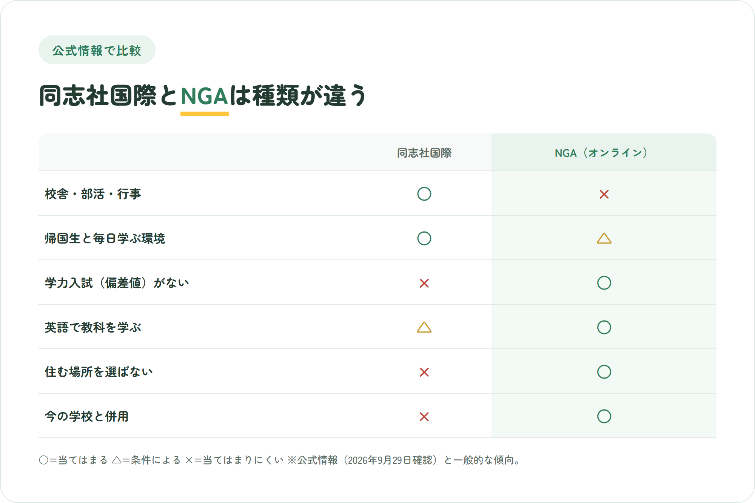Click the NGA（オンライン） column header
Viewport: 755px width, 503px height.
point(601,153)
